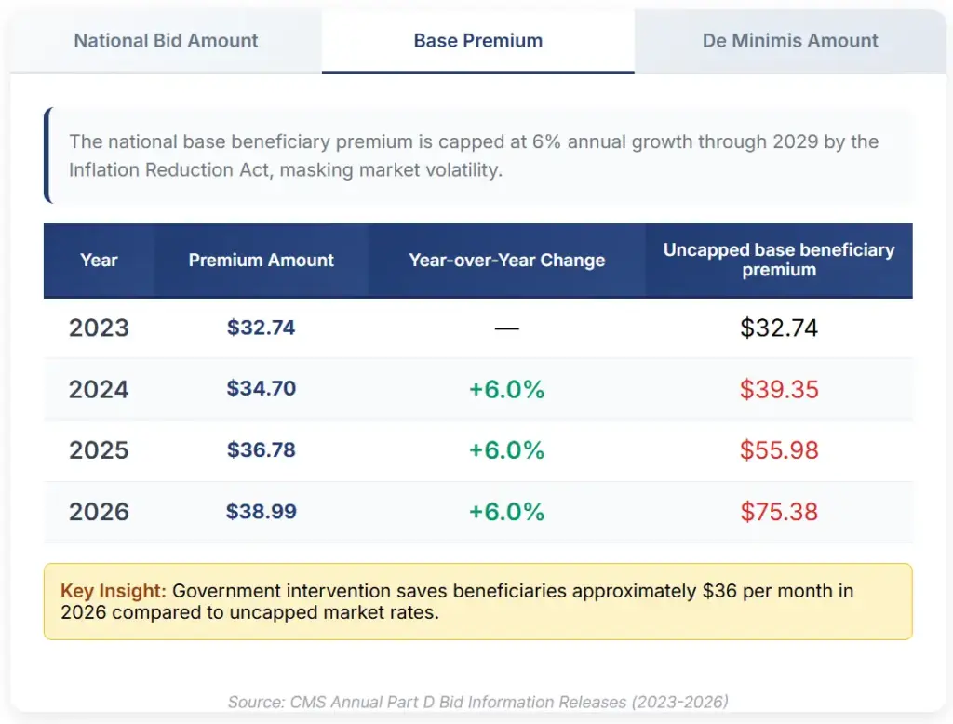Select the $75.38 uncapped premium for 2026
953x724 pixels.
point(779,512)
